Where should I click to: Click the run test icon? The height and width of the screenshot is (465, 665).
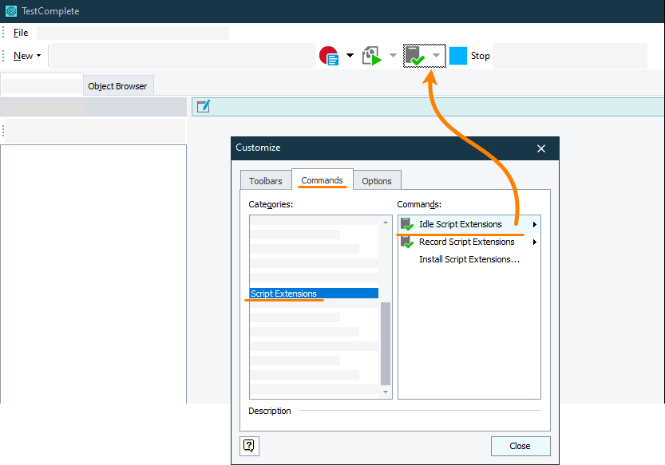371,56
